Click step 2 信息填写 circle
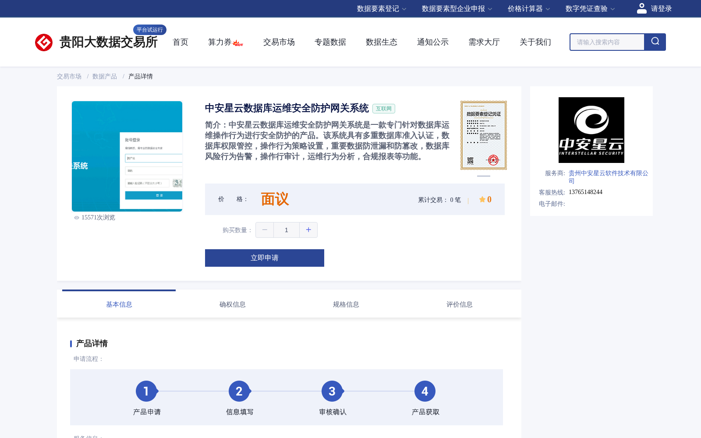This screenshot has width=701, height=438. 239,391
